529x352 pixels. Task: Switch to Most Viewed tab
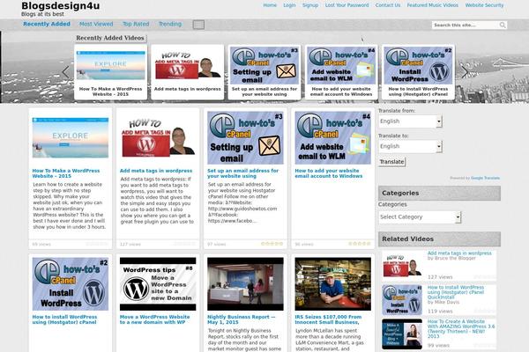96,24
